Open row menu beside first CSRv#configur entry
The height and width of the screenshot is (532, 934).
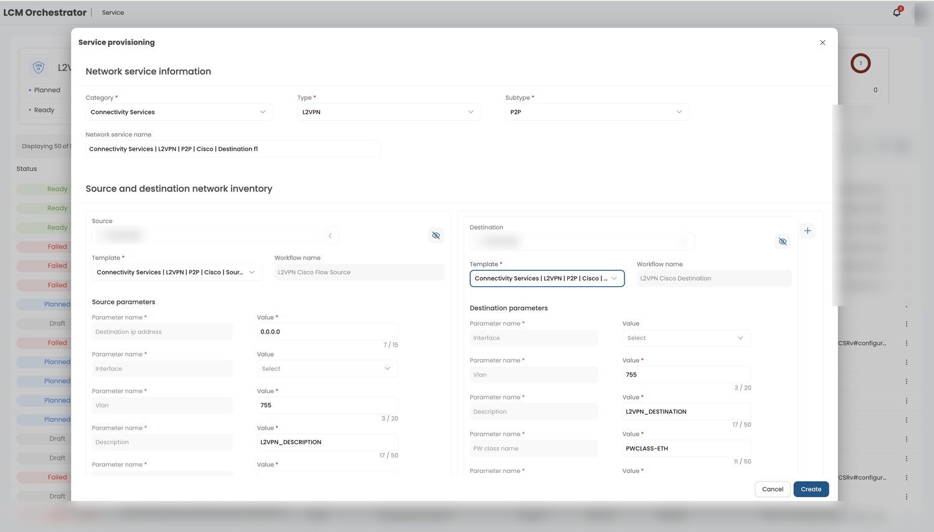(x=907, y=343)
